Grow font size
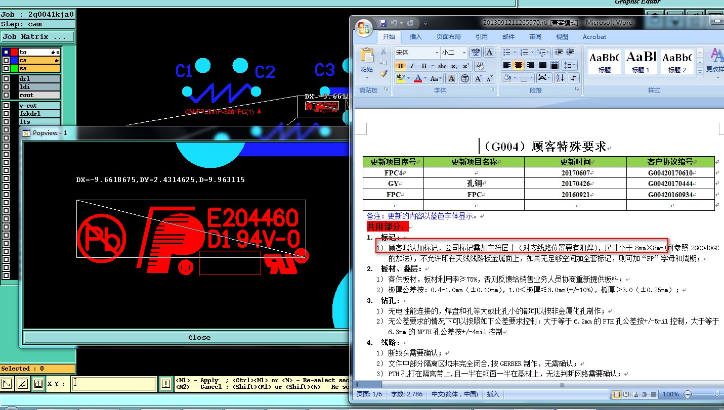Viewport: 724px width, 410px height. click(x=479, y=78)
